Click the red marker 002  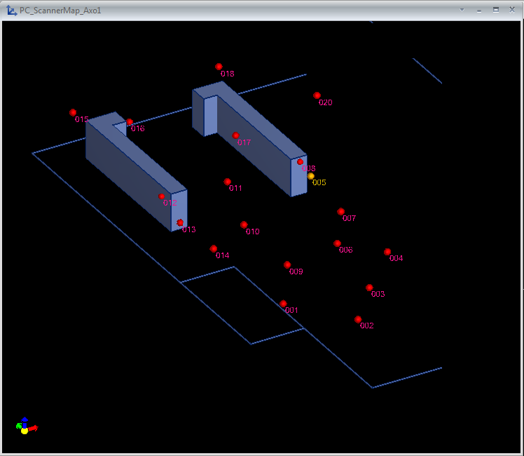[358, 319]
